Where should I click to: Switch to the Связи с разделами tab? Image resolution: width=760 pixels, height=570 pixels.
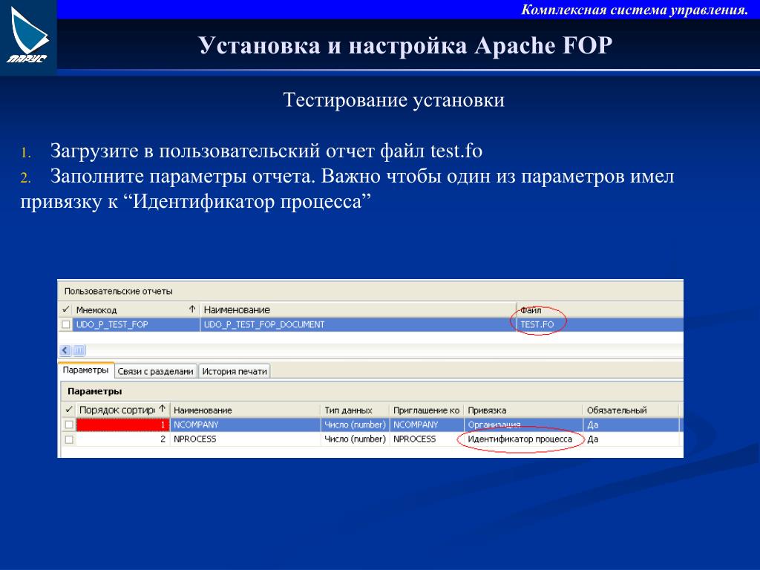pyautogui.click(x=156, y=371)
